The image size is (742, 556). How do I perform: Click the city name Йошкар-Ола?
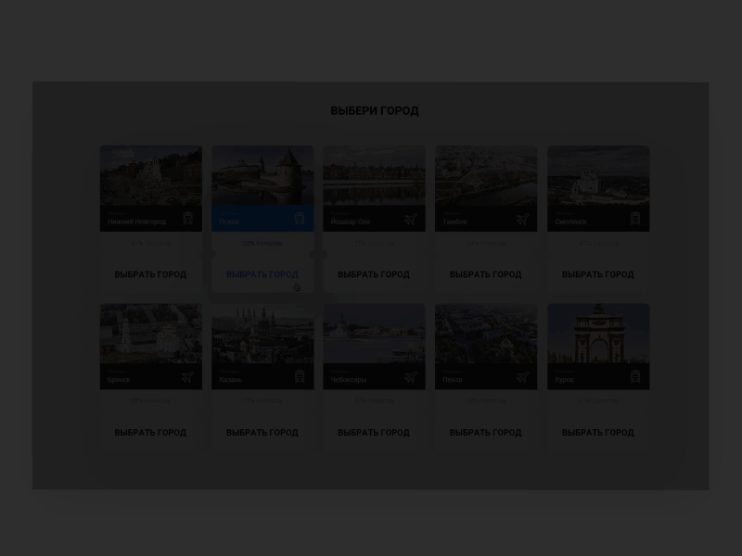click(351, 221)
